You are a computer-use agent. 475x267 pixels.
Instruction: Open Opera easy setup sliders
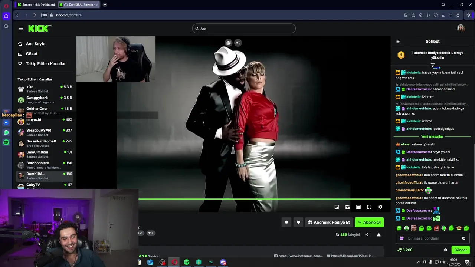451,15
